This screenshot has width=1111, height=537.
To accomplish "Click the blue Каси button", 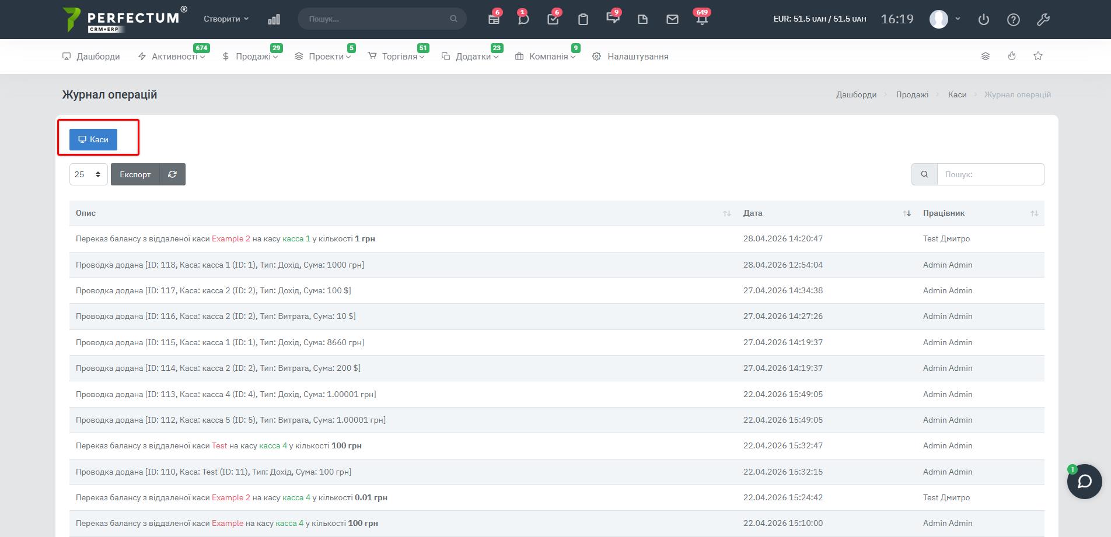I will point(93,139).
